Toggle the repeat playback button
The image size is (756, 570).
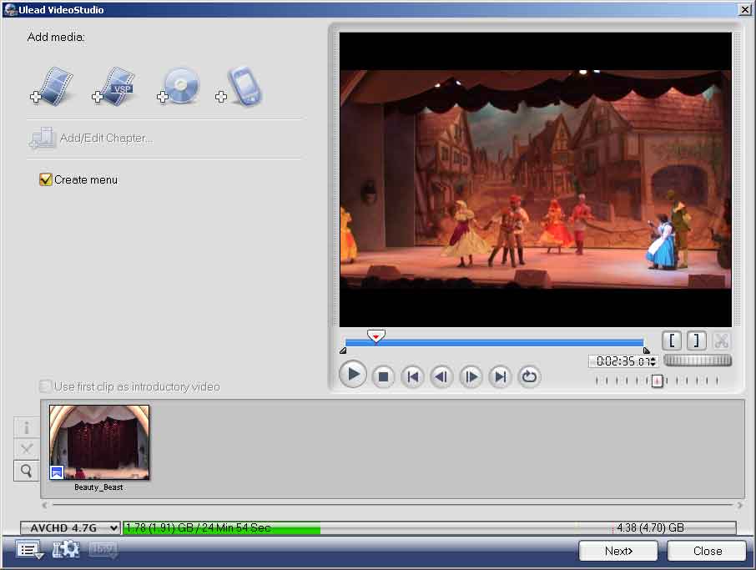click(529, 376)
